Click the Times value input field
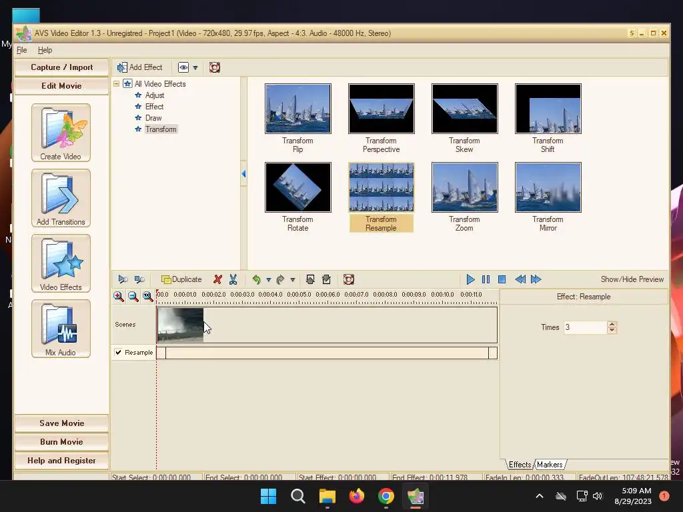The width and height of the screenshot is (683, 512). tap(585, 327)
